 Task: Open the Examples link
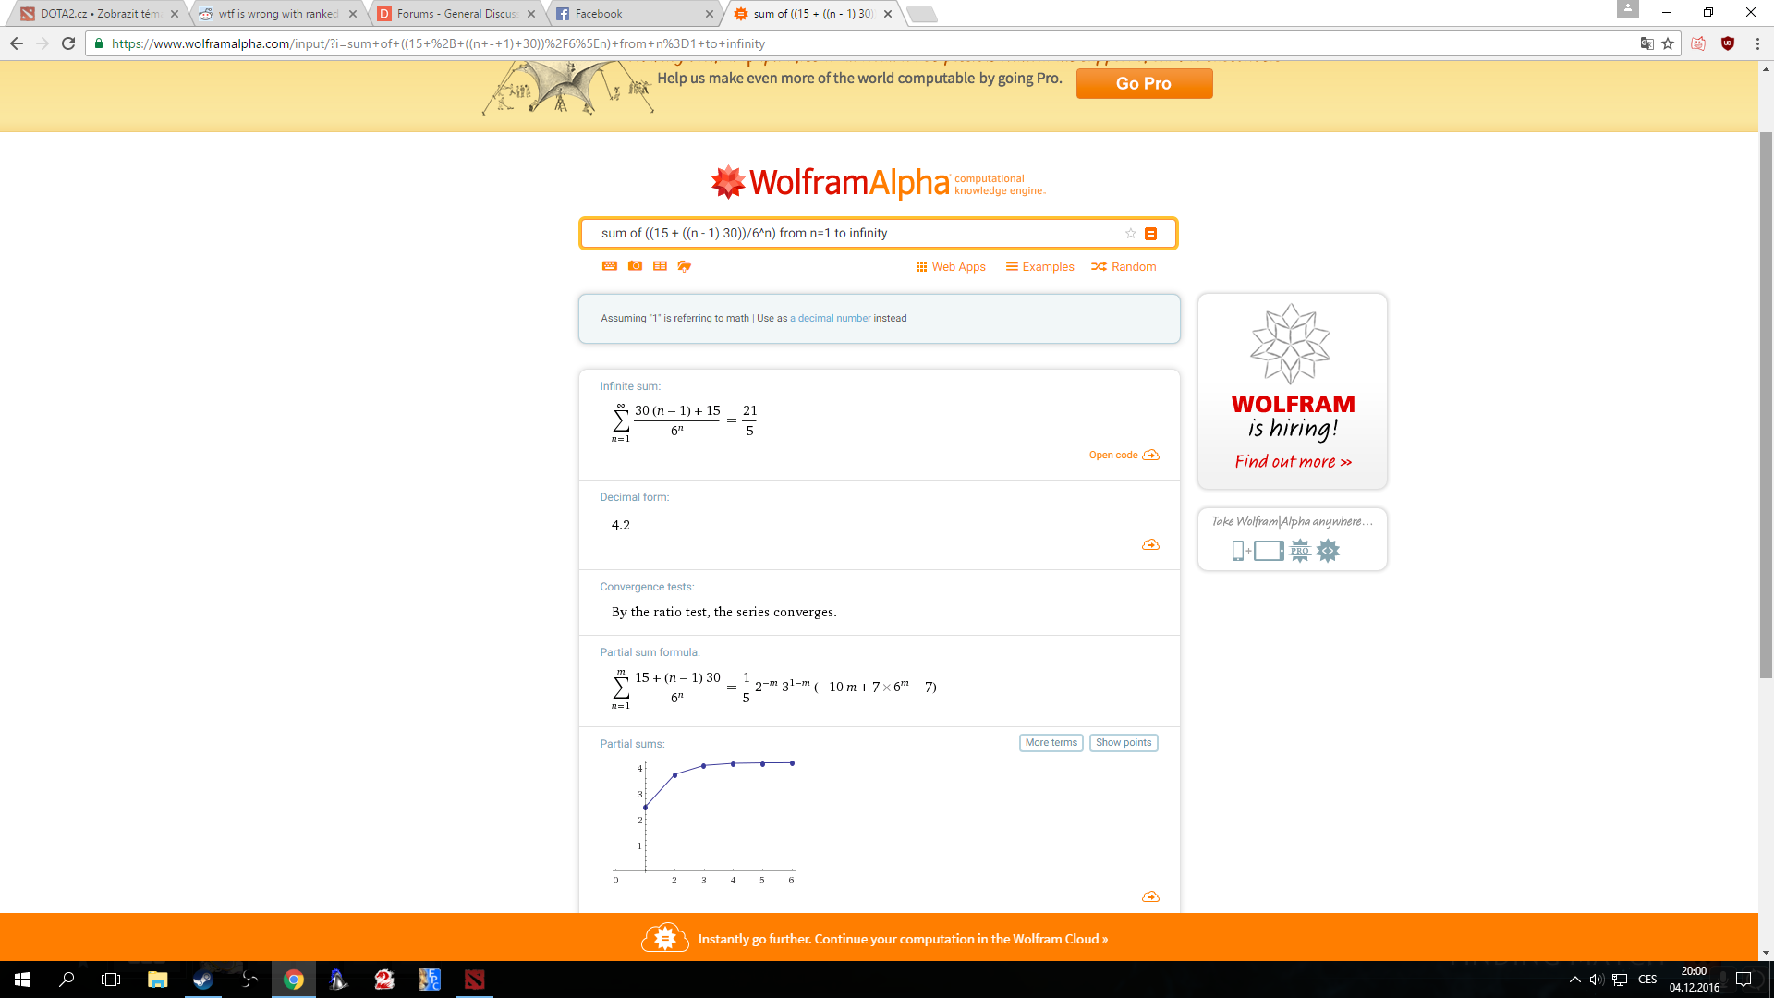[1040, 267]
